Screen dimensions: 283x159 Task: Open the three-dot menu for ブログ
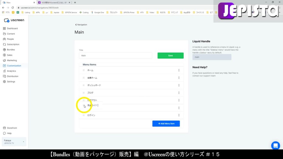tap(179, 93)
